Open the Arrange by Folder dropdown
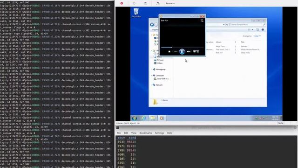 tap(257, 36)
